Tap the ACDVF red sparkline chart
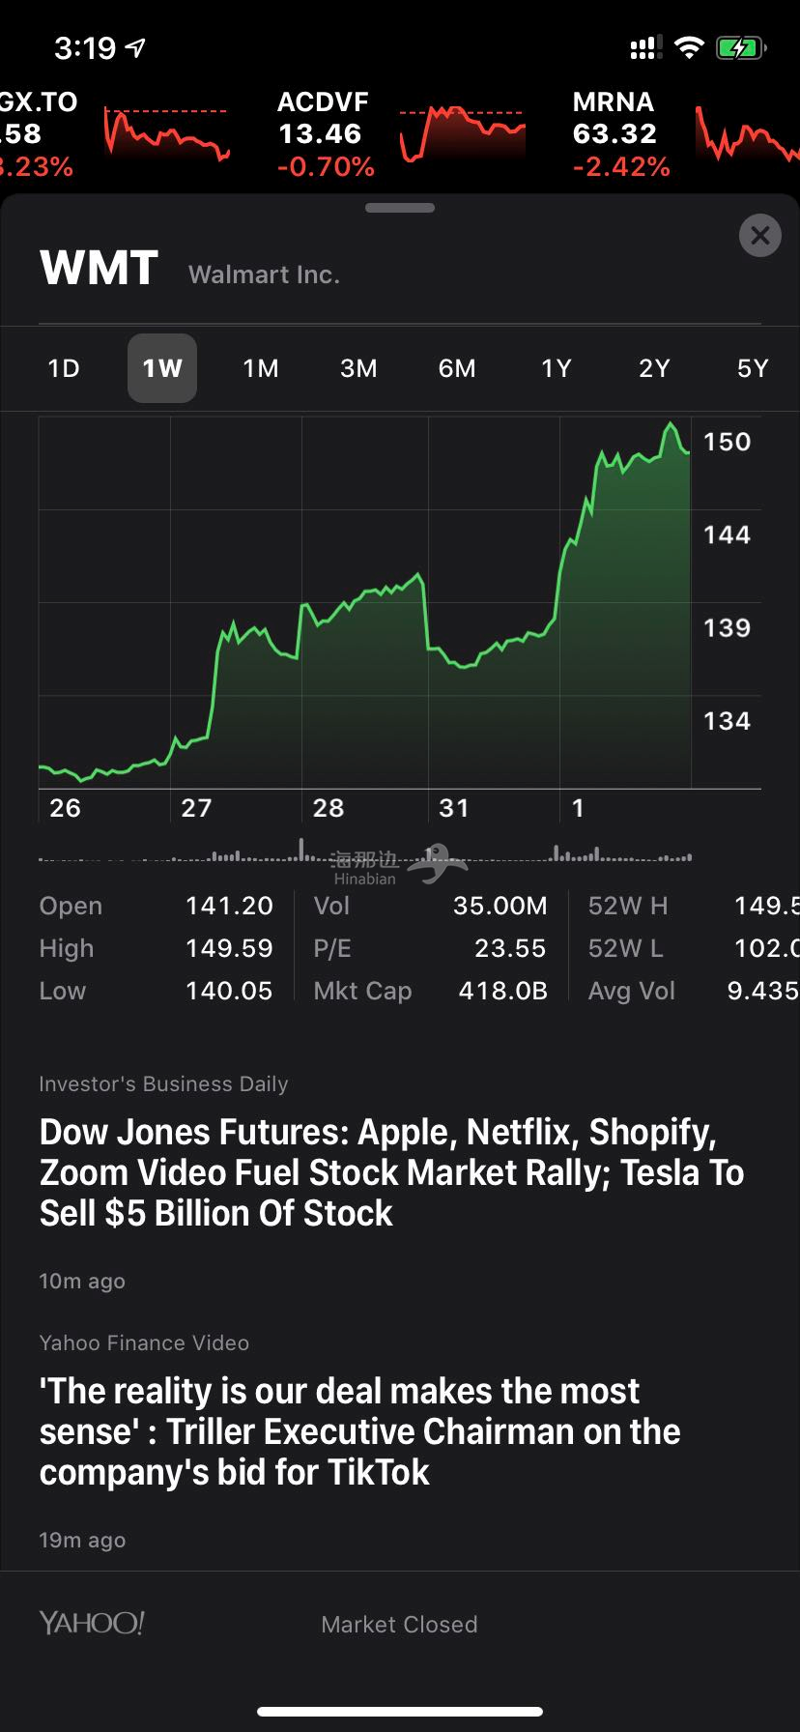Screen dimensions: 800x1732 click(462, 133)
